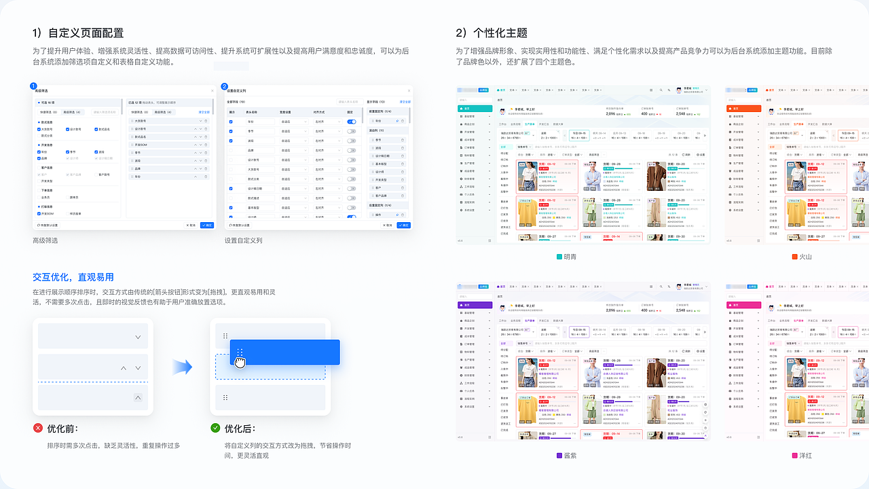Uncheck 大货款号 in 款式信息 filter group

[x=39, y=129]
